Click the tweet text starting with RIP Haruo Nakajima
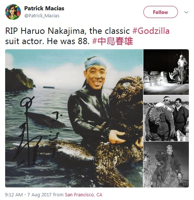 [x=87, y=36]
